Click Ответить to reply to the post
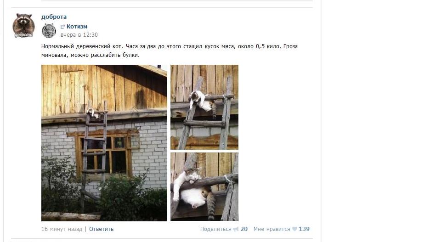This screenshot has width=430, height=242. click(x=101, y=229)
